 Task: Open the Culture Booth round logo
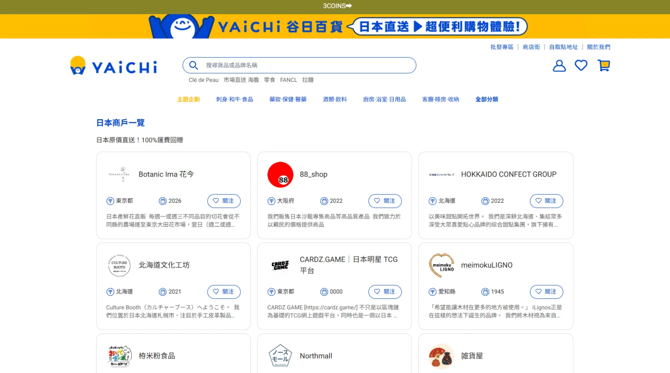pyautogui.click(x=119, y=265)
